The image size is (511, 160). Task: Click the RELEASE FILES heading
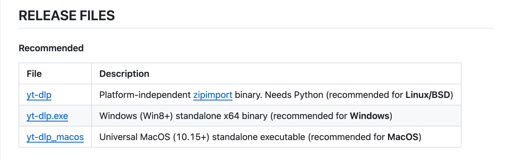click(67, 15)
